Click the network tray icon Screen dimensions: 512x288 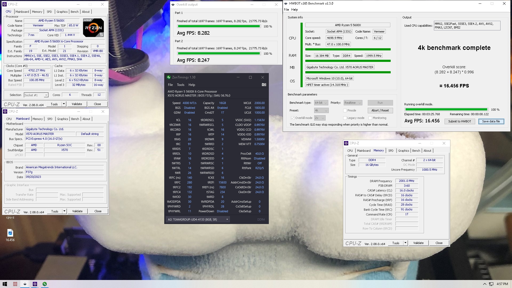click(491, 284)
